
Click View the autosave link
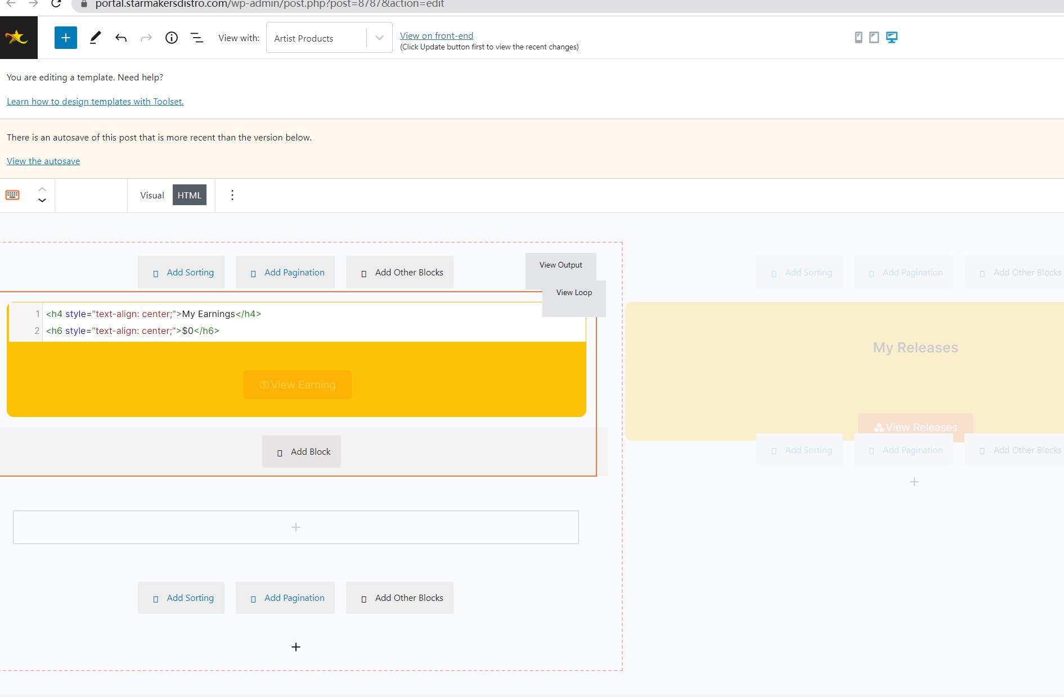pyautogui.click(x=43, y=161)
